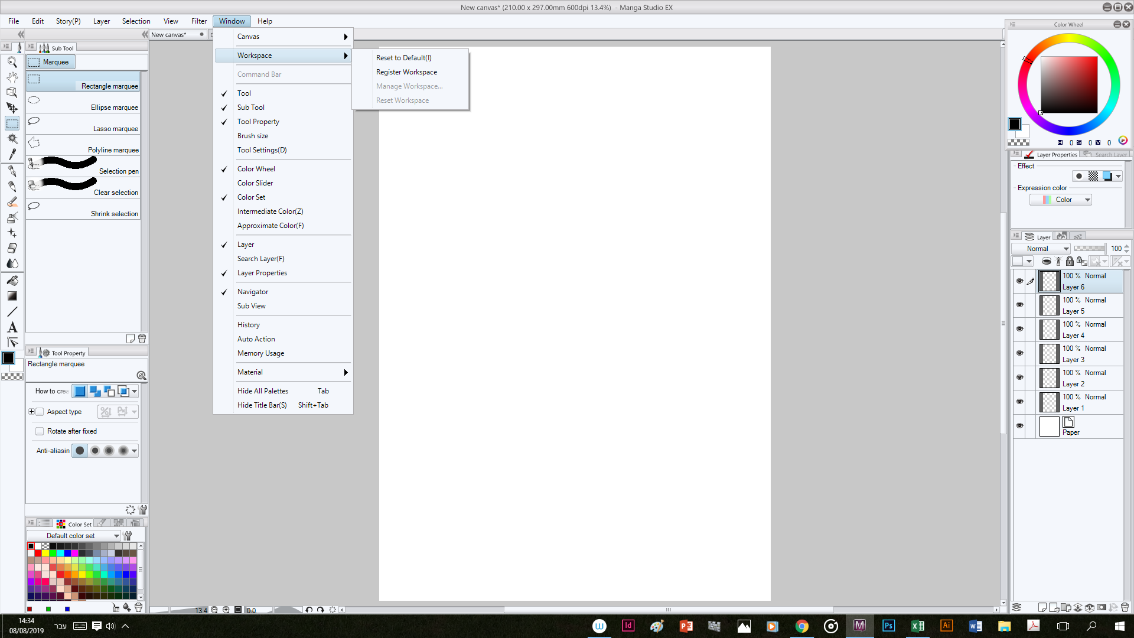The width and height of the screenshot is (1134, 638).
Task: Select the Eyedropper tool
Action: [12, 154]
